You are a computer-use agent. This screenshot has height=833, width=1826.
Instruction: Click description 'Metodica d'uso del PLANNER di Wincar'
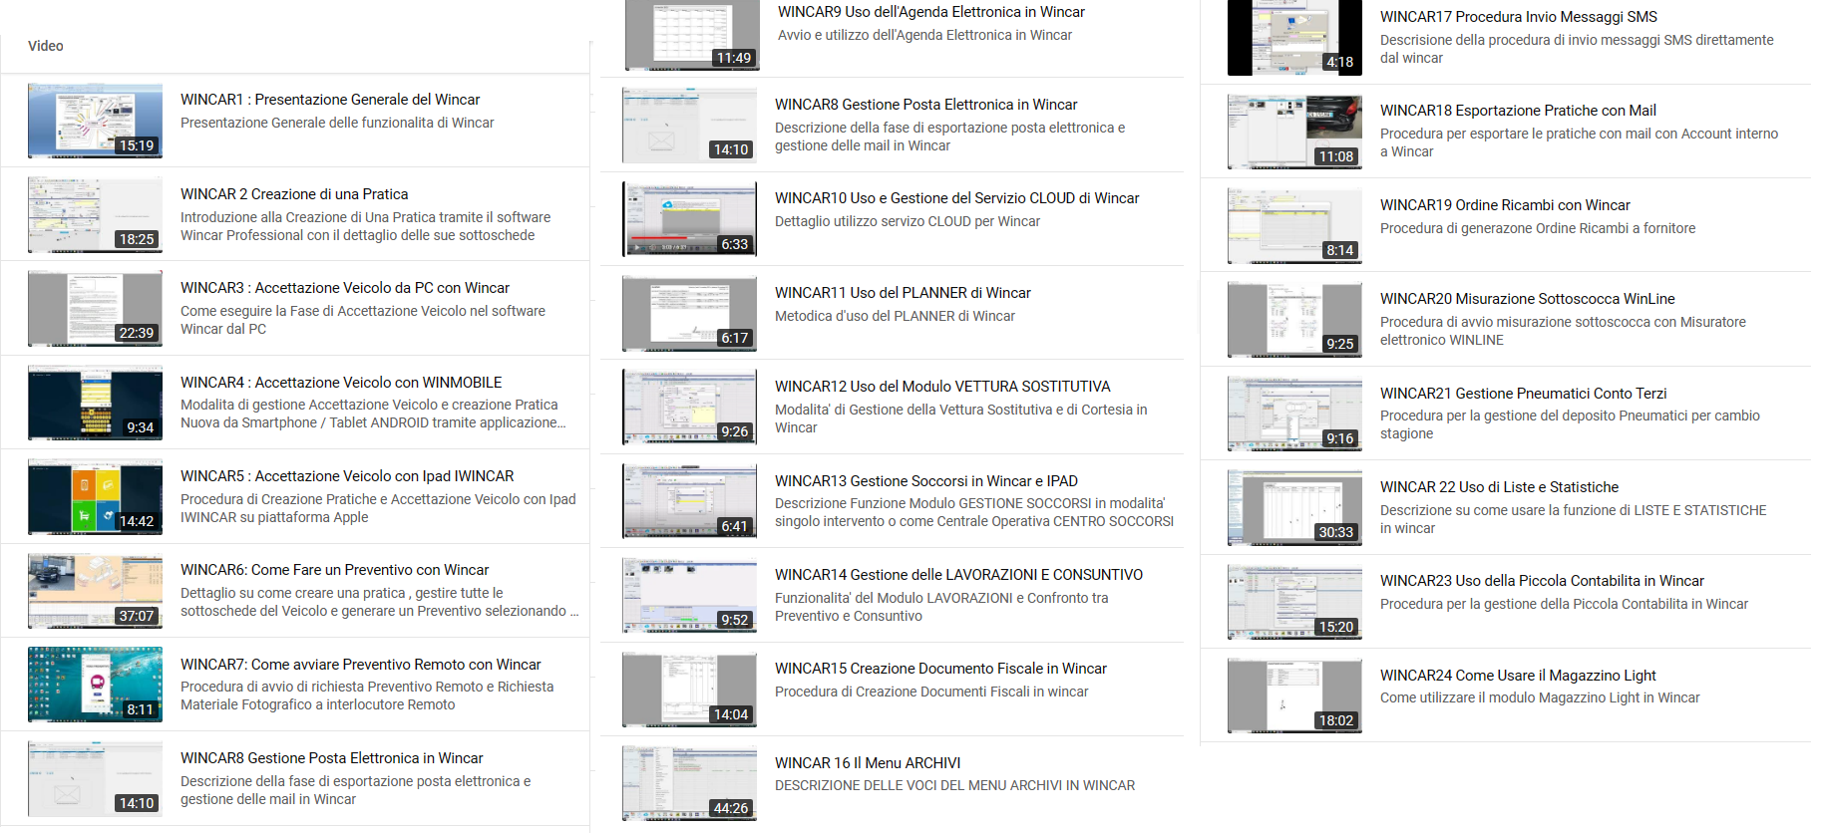(x=895, y=316)
